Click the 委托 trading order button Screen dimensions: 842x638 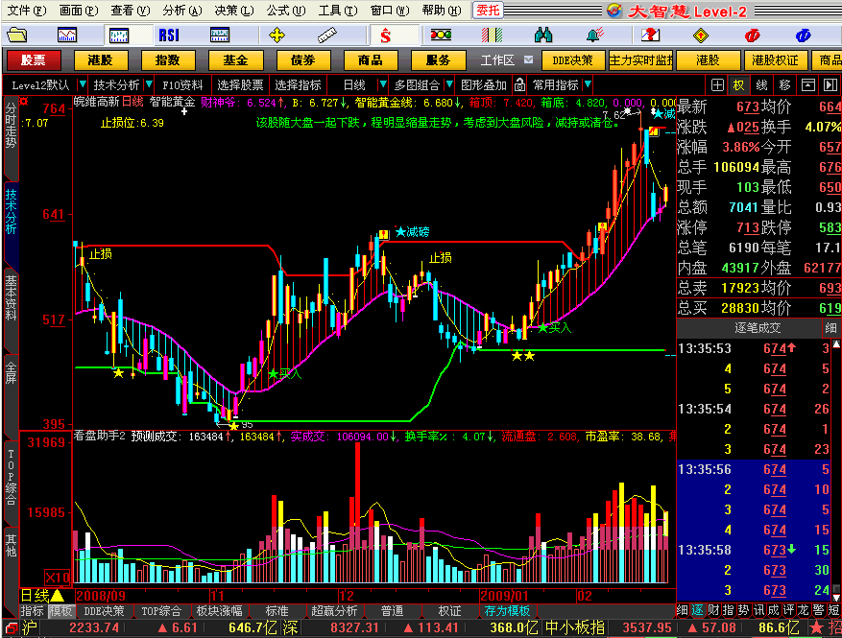(x=488, y=10)
